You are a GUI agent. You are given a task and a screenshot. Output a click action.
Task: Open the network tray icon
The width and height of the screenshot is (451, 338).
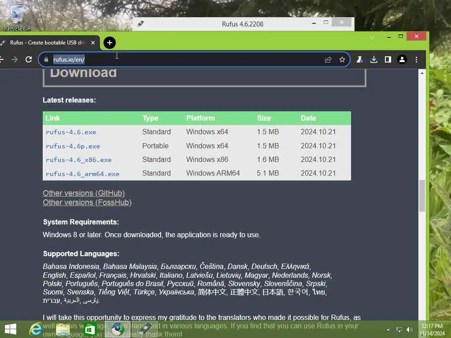pos(399,330)
